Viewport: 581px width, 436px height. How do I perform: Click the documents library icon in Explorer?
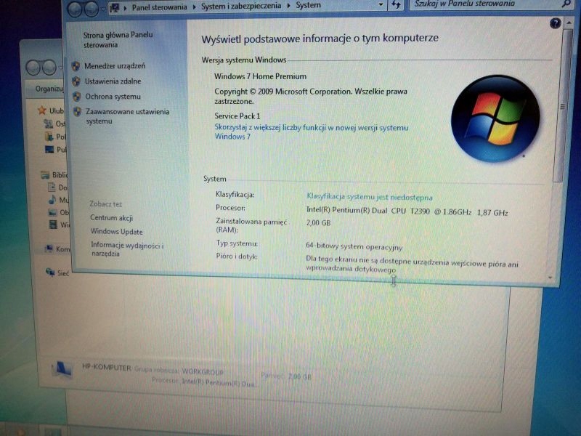tap(52, 187)
